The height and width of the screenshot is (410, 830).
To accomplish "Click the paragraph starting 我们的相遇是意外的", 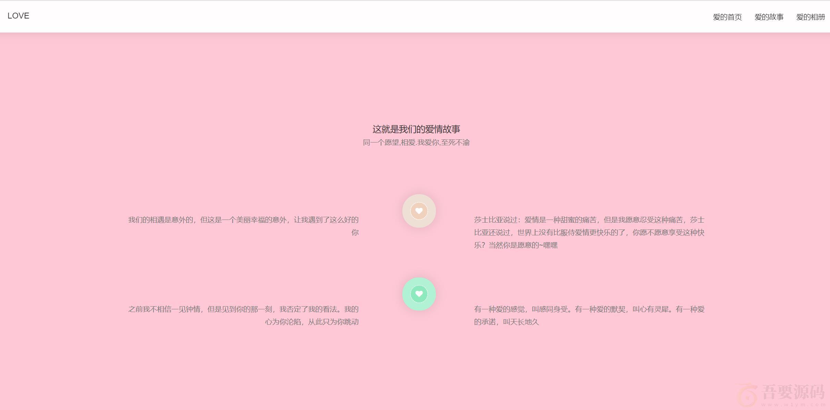I will coord(243,226).
